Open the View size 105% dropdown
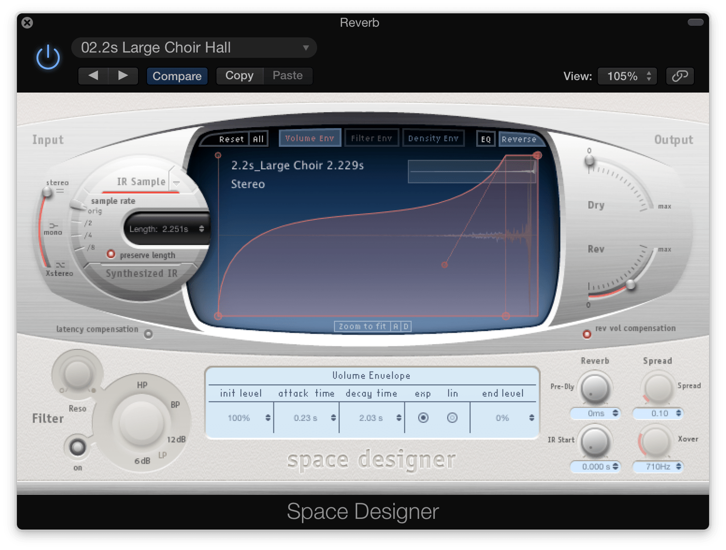The image size is (726, 550). coord(627,76)
